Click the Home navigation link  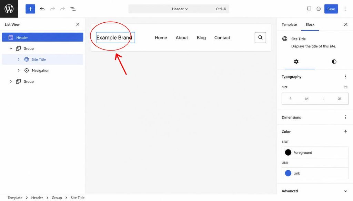click(x=161, y=38)
